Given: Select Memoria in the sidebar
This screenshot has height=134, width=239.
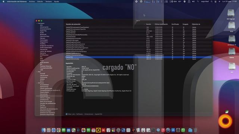Looking at the screenshot, I should click(x=43, y=53).
